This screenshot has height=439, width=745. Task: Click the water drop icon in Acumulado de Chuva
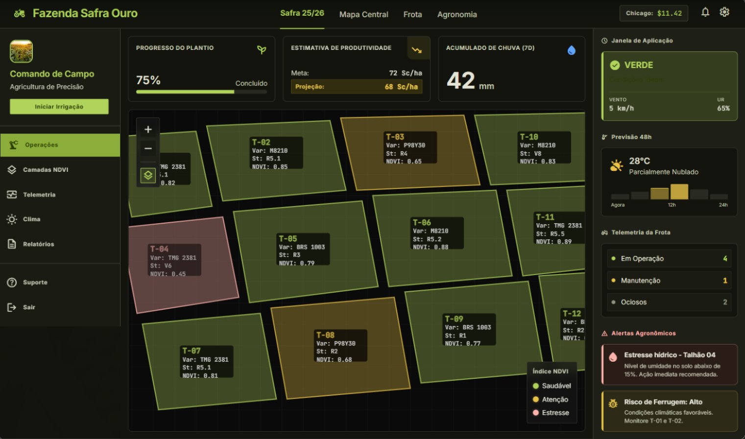(x=572, y=50)
